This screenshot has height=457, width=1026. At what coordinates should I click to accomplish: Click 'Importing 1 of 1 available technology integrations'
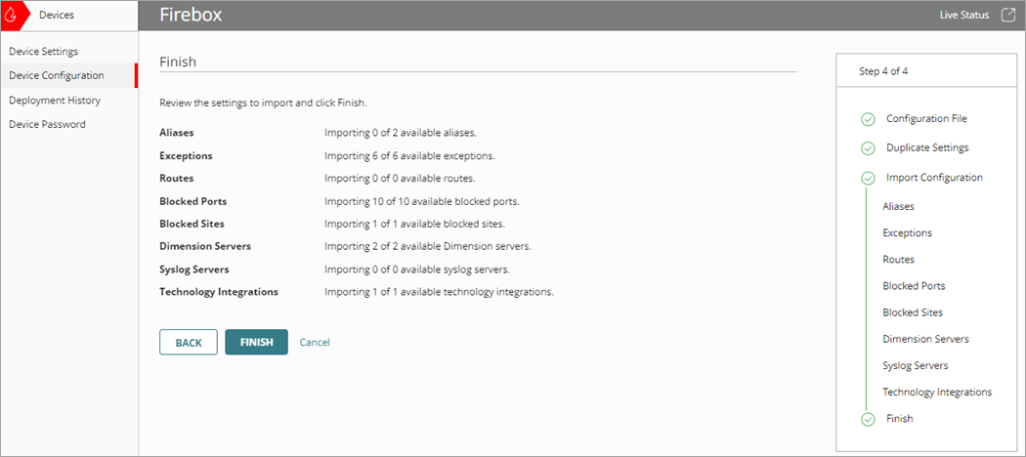pos(439,292)
